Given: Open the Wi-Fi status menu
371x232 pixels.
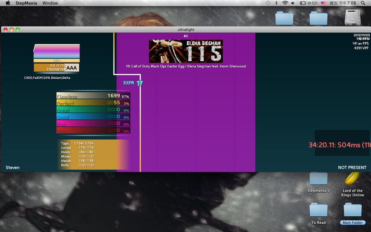Looking at the screenshot, I should [285, 3].
